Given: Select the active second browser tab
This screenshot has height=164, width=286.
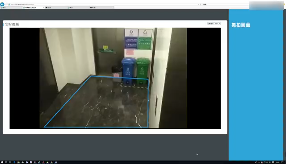Looking at the screenshot, I should click(x=34, y=8).
